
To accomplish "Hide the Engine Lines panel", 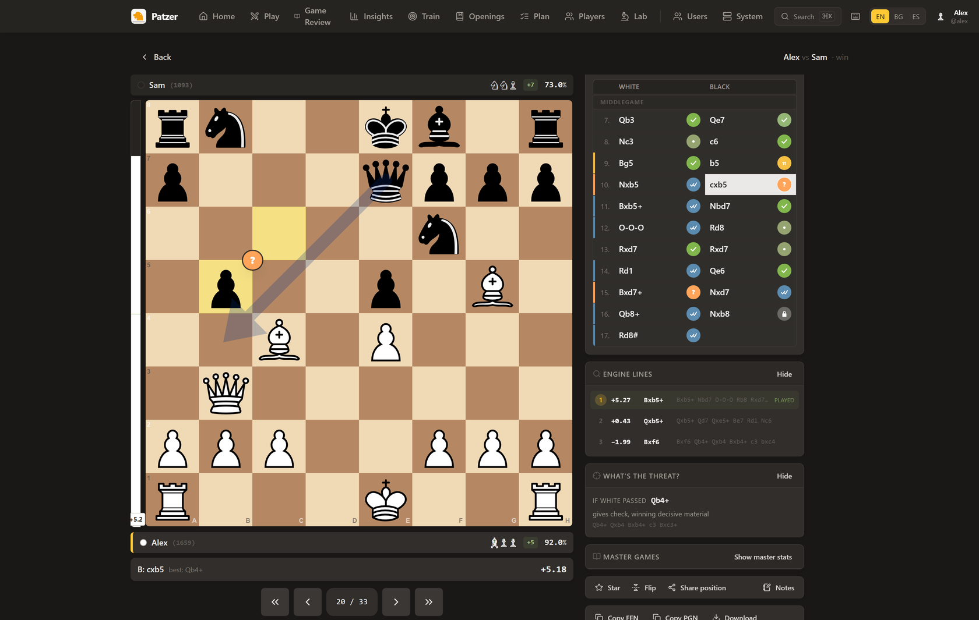I will coord(784,374).
